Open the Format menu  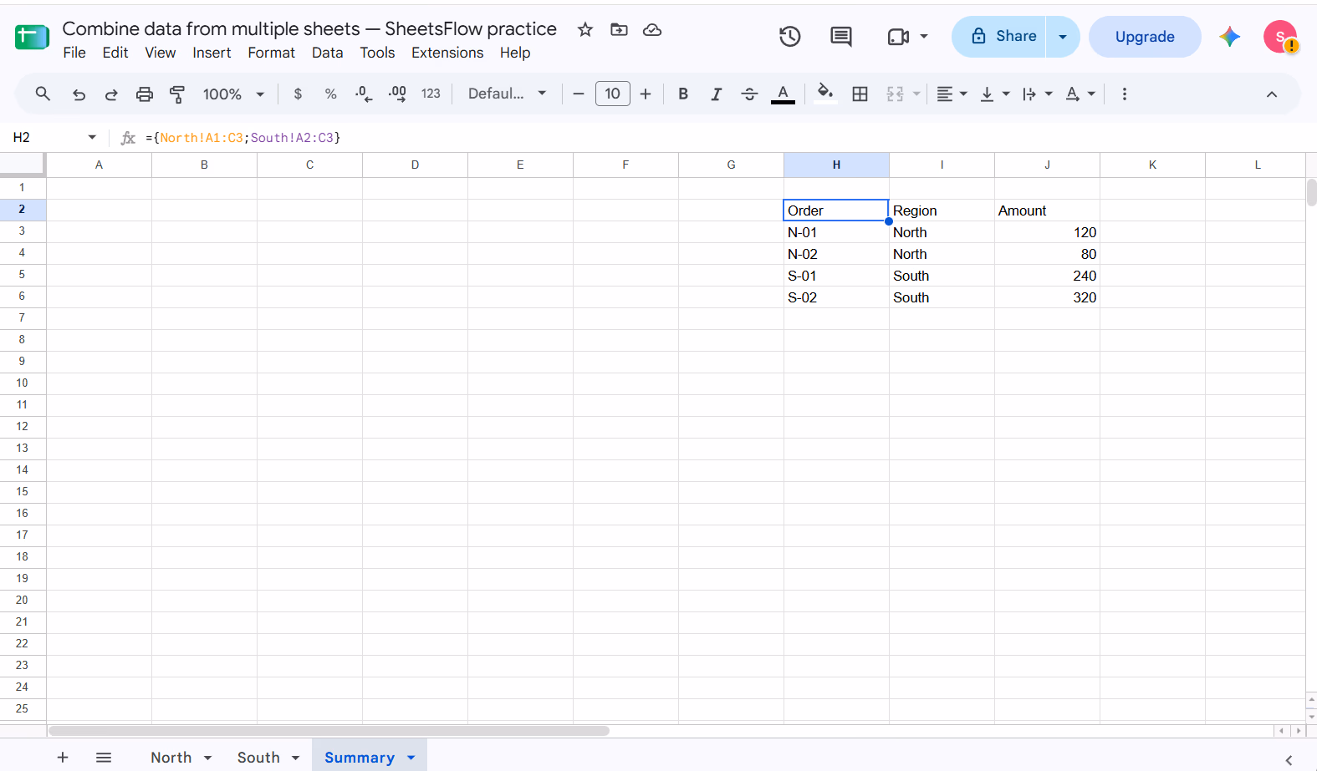[271, 53]
